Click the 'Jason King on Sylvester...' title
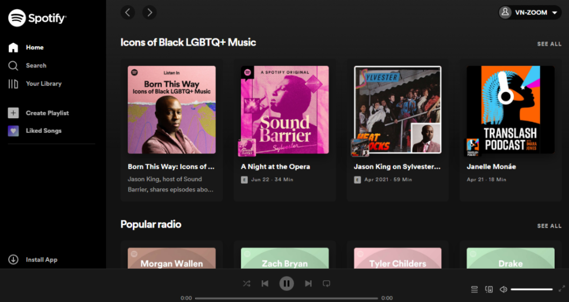Viewport: 569px width, 302px height. pyautogui.click(x=397, y=167)
